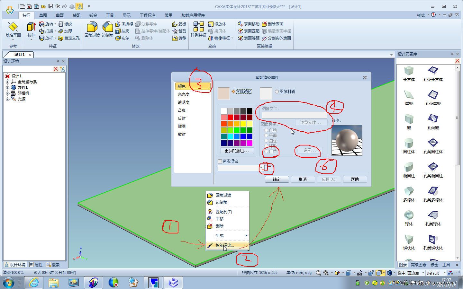Image resolution: width=463 pixels, height=289 pixels.
Task: Choose the 偏移 offset tool
Action: [x=179, y=38]
